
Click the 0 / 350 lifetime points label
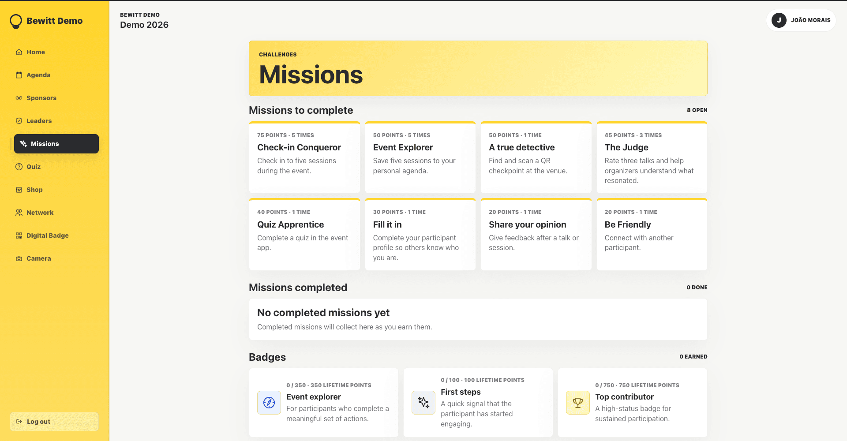(329, 385)
